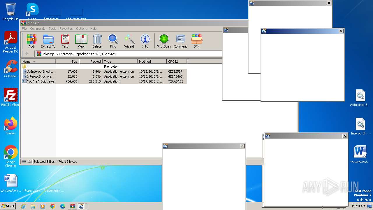Open Find in WinRAR toolbar
Viewport: 373px width, 210px height.
coord(113,41)
